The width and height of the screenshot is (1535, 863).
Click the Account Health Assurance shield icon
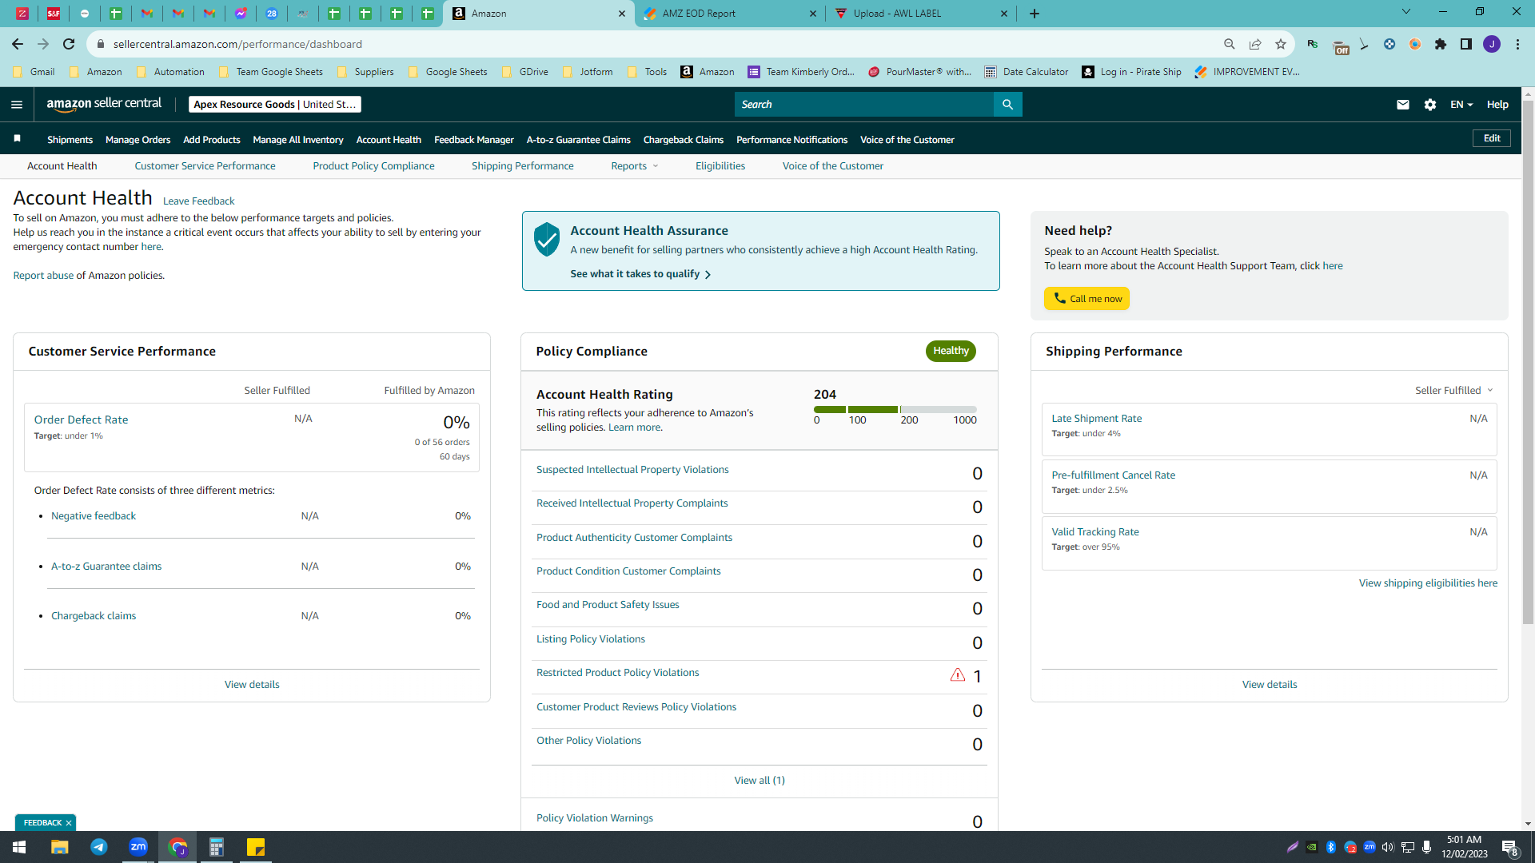click(x=547, y=239)
